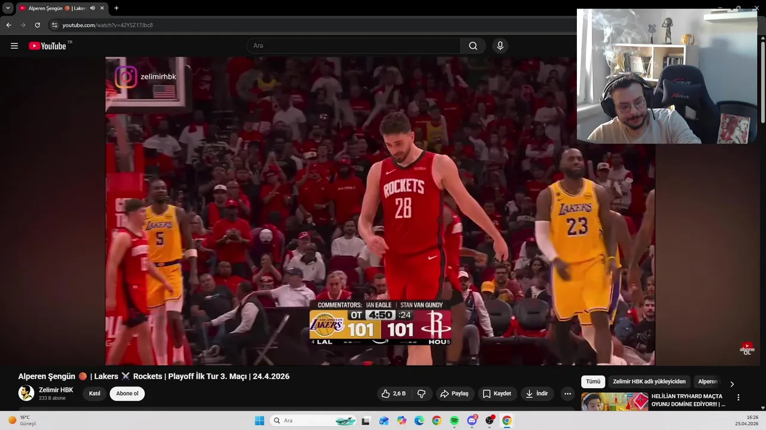Go back in browser history

tap(9, 25)
